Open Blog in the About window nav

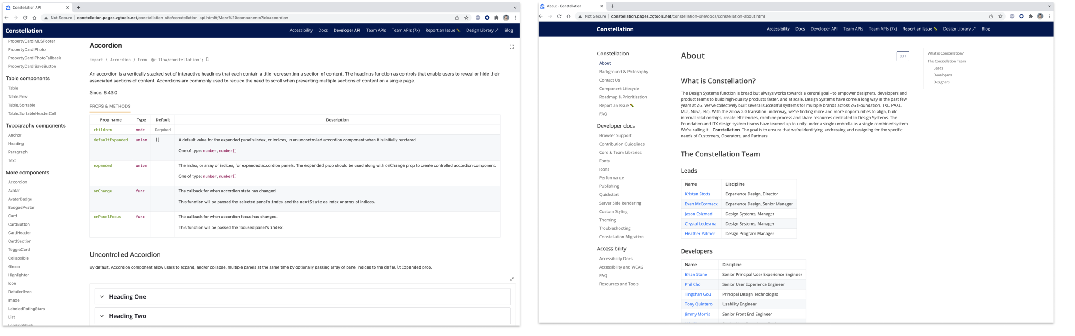pyautogui.click(x=986, y=29)
